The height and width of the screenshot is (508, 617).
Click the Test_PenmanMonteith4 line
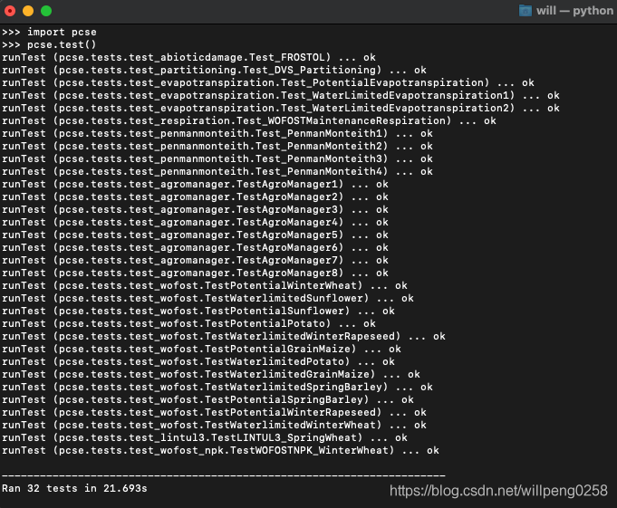pos(217,171)
